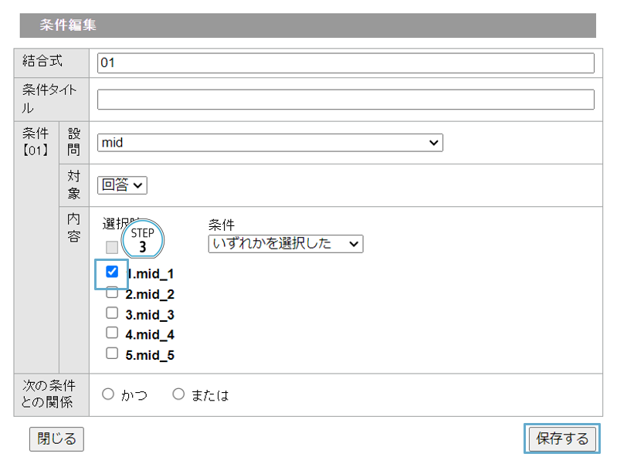Click the STEP 3 circular badge

tap(143, 240)
